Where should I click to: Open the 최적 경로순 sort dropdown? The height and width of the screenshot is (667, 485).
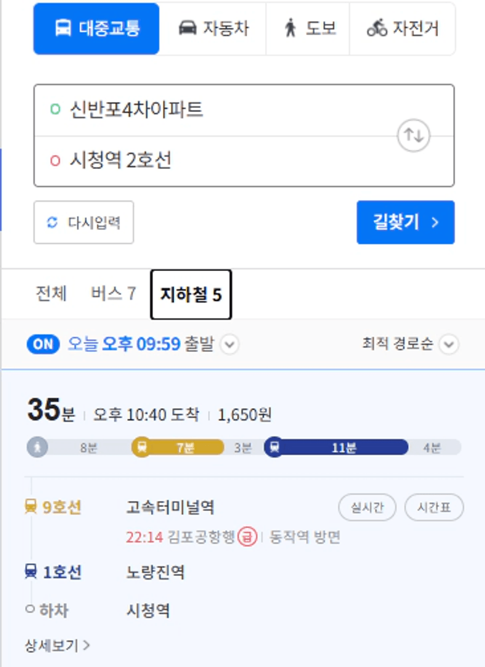[411, 344]
